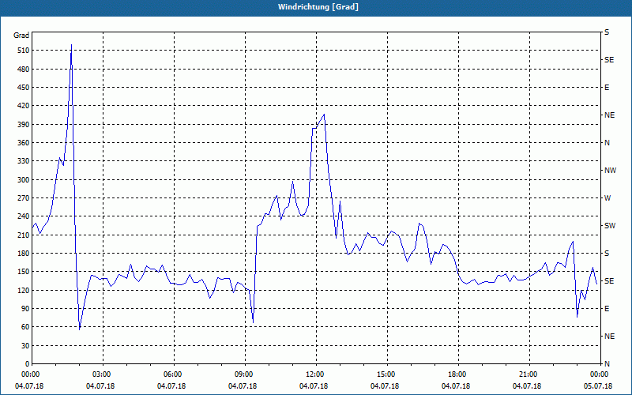Click the 05.07.18 date label

pyautogui.click(x=598, y=386)
